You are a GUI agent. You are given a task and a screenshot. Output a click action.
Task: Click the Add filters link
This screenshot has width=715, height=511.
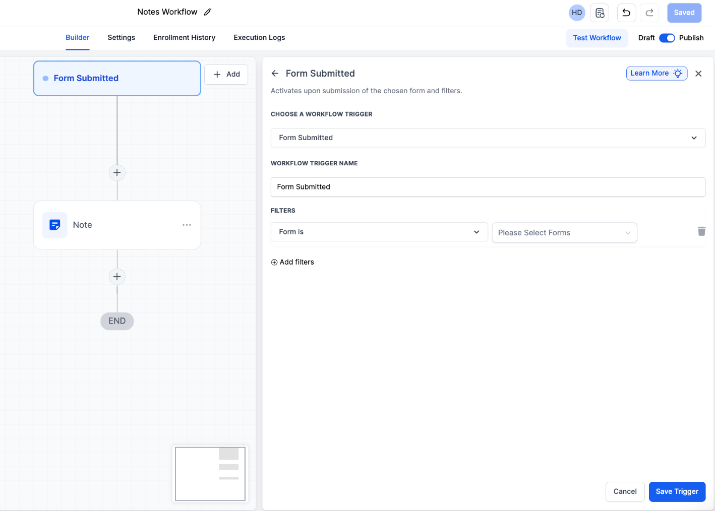click(292, 262)
